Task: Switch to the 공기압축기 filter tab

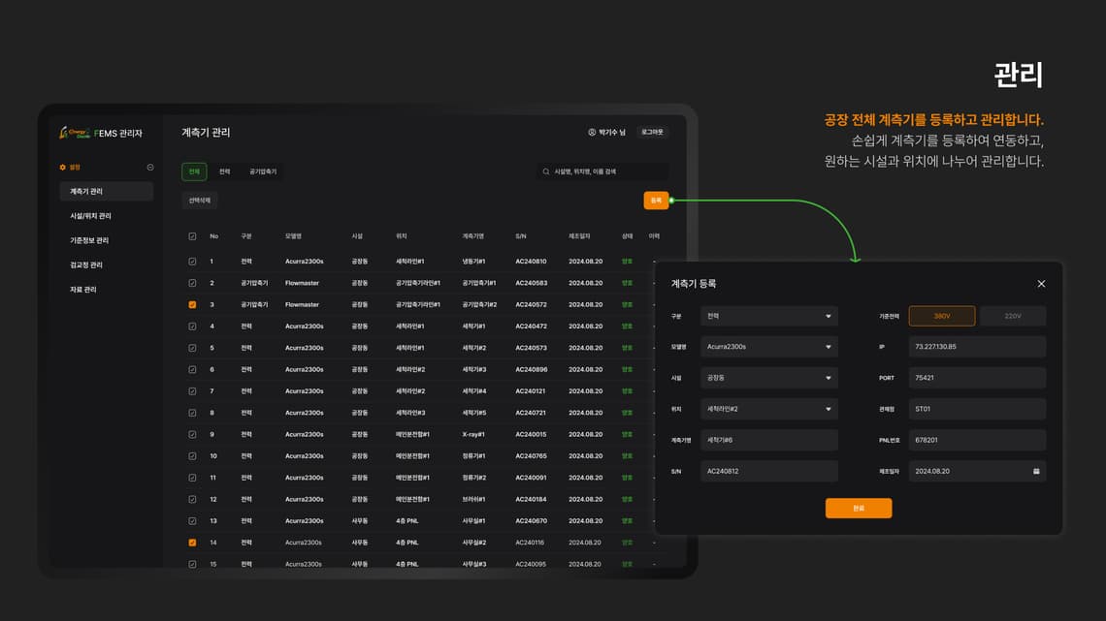Action: click(262, 171)
